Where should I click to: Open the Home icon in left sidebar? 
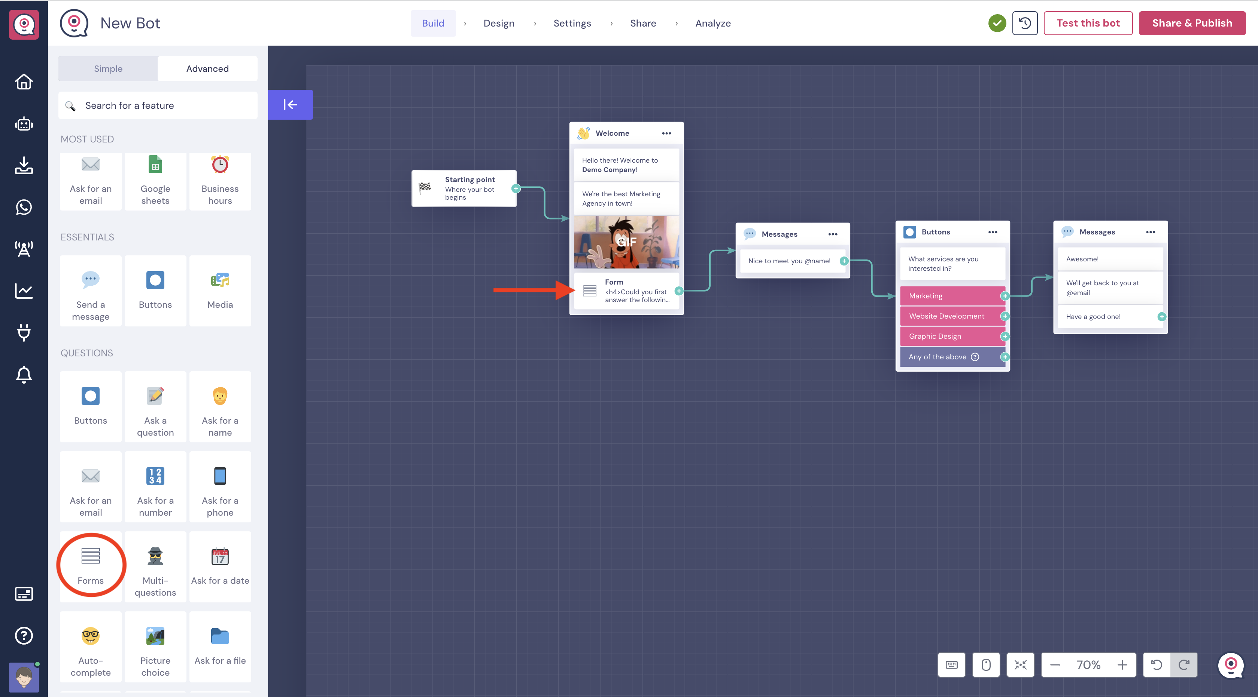click(24, 82)
